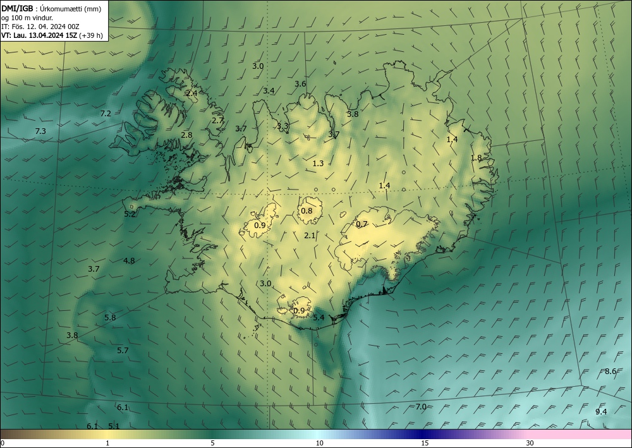Image resolution: width=632 pixels, height=448 pixels.
Task: Click the 7.2 value over the ocean
Action: point(106,114)
